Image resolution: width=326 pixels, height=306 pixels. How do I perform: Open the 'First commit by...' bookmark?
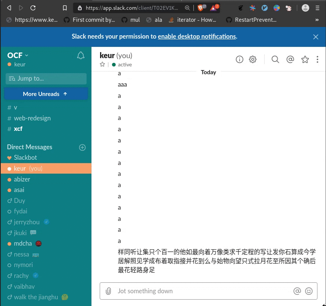click(x=89, y=20)
